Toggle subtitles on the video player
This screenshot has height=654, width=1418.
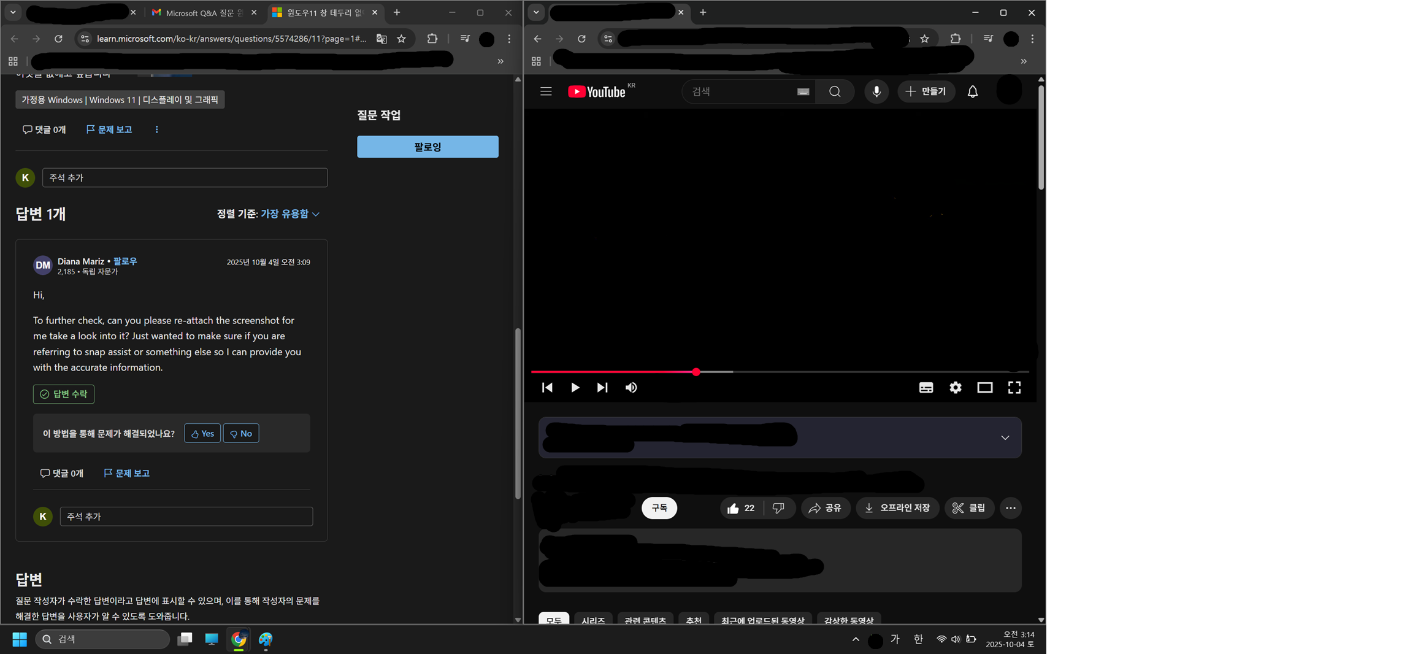[926, 387]
